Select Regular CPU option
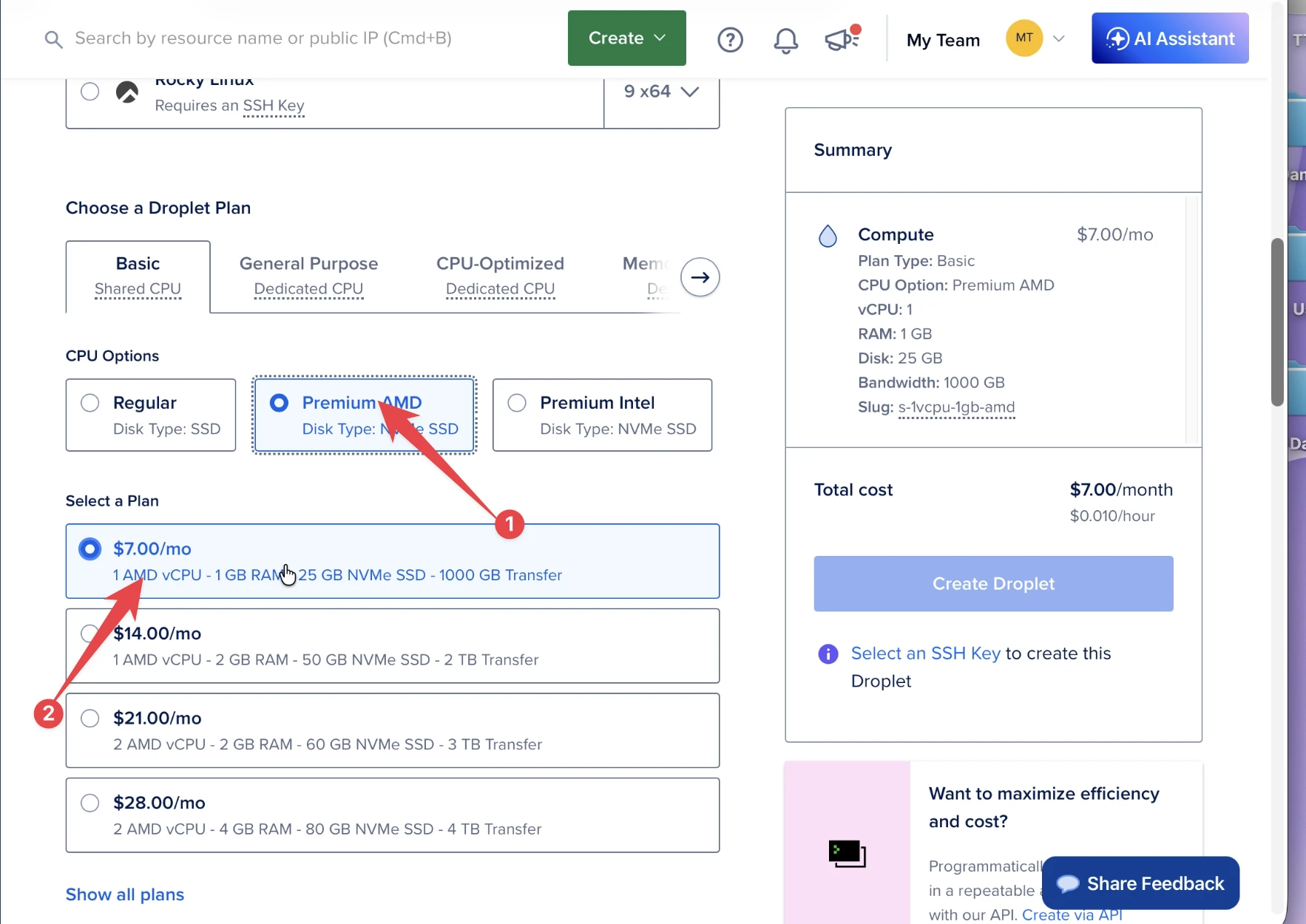The width and height of the screenshot is (1306, 924). [x=151, y=415]
